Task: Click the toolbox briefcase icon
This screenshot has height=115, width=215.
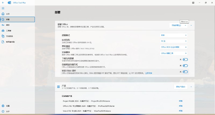Action: (x=3, y=31)
